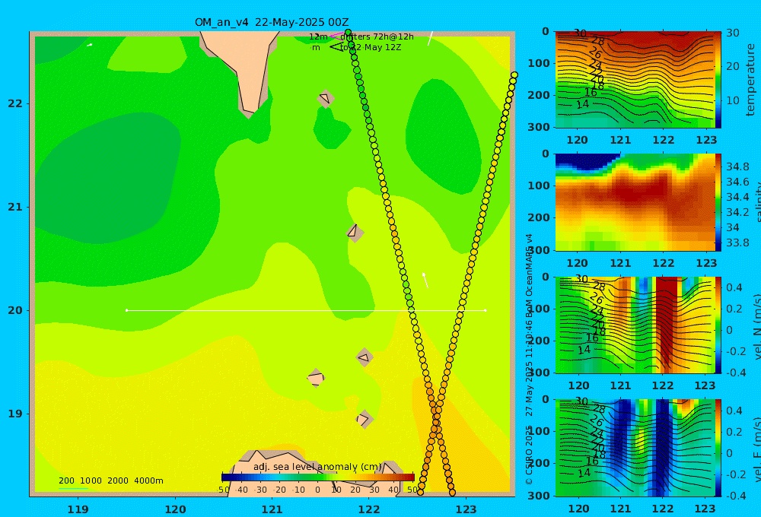Click the 'adj. sea level anomaly (cm)' label

point(317,467)
